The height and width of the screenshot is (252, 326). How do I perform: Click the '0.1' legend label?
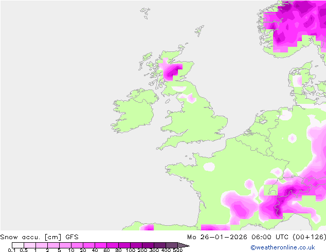pos(12,250)
